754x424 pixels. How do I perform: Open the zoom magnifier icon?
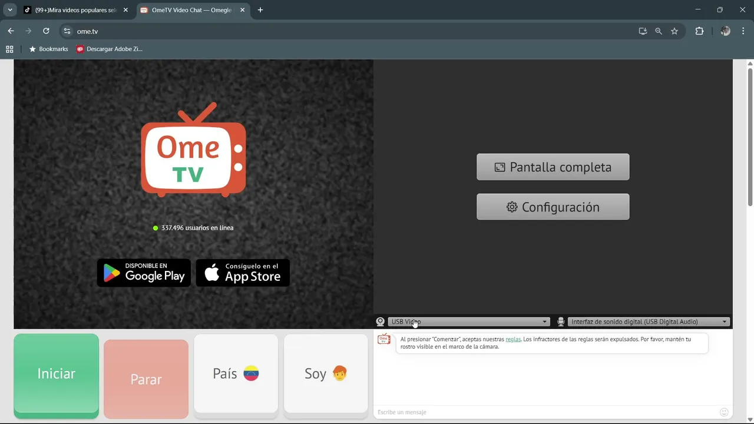coord(659,31)
